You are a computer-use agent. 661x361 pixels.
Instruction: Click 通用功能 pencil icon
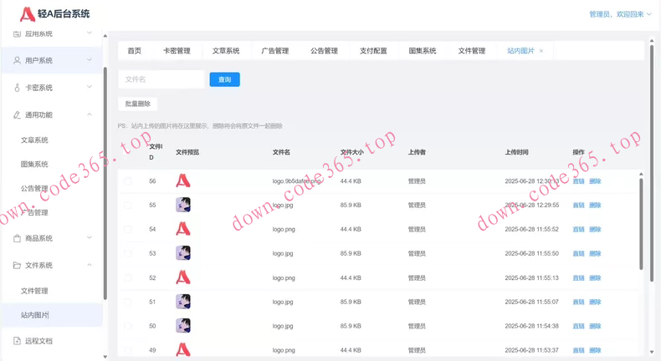click(x=17, y=114)
